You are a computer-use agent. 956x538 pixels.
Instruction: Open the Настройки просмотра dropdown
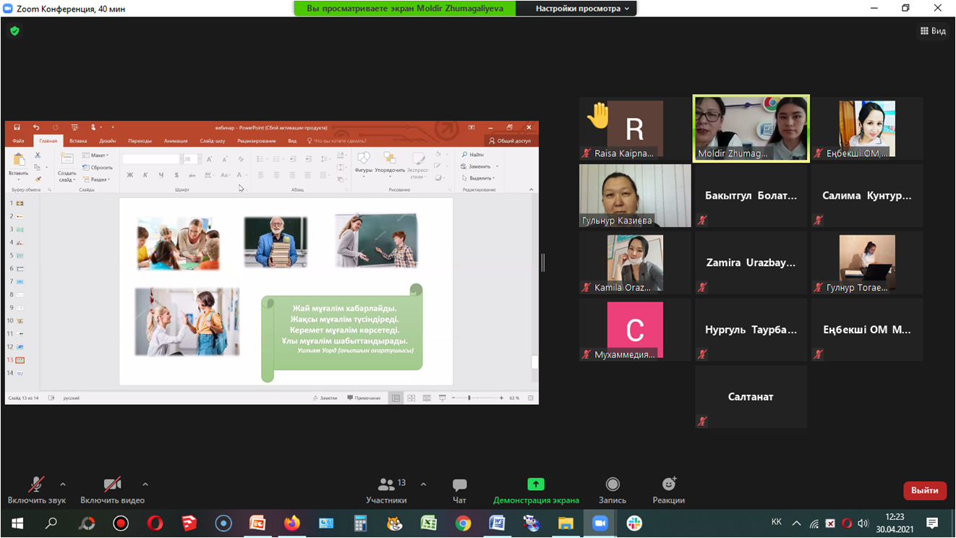[582, 9]
